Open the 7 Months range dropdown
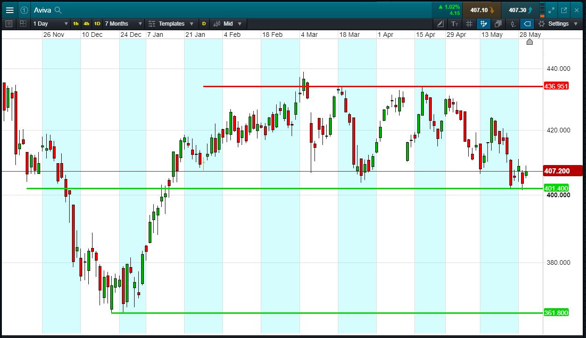The width and height of the screenshot is (586, 338). (x=123, y=23)
